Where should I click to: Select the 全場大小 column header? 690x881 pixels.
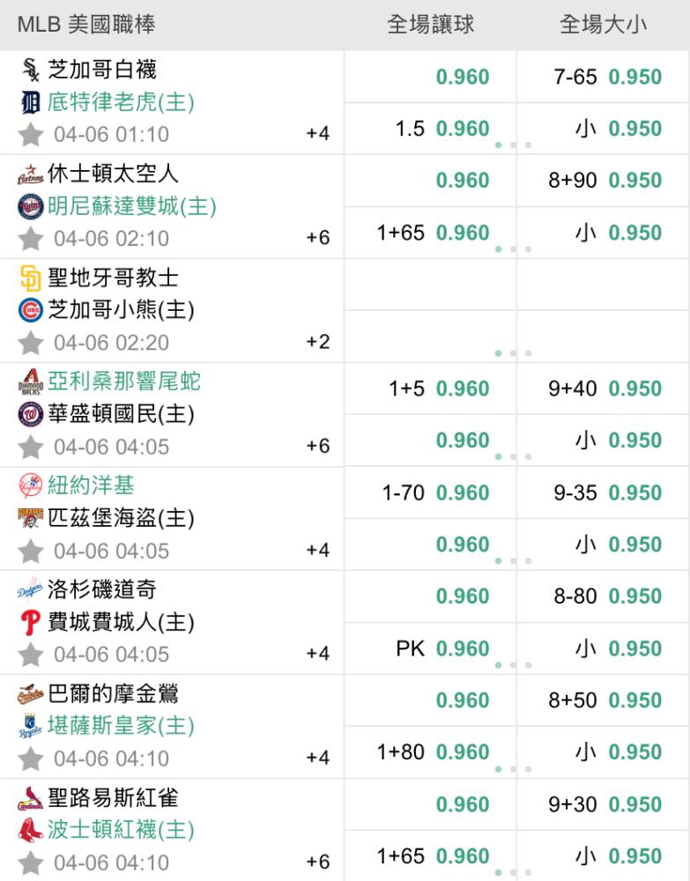603,25
